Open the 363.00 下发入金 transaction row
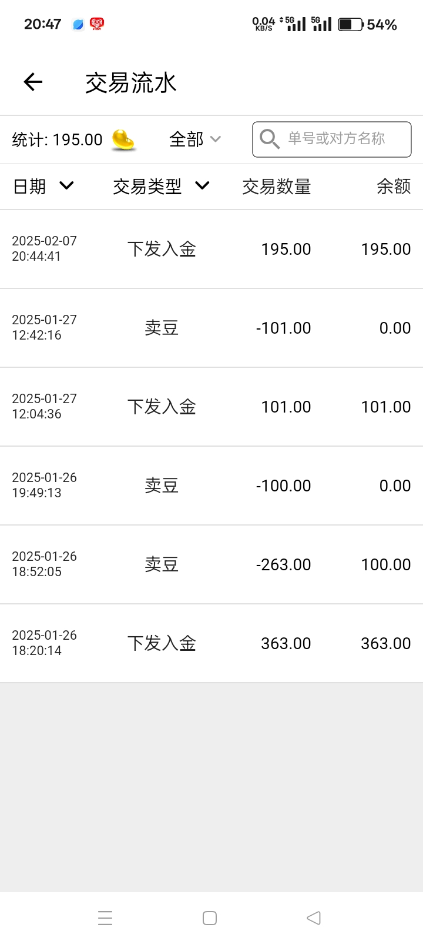Screen dimensions: 423x944 pos(211,643)
